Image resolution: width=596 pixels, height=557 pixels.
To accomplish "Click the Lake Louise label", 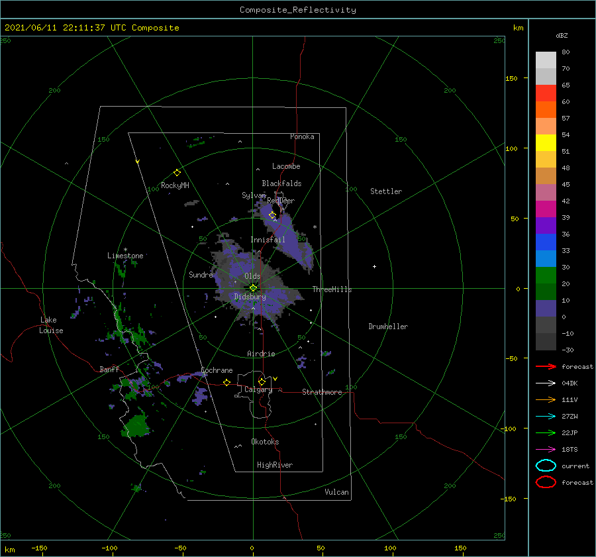I will point(51,325).
